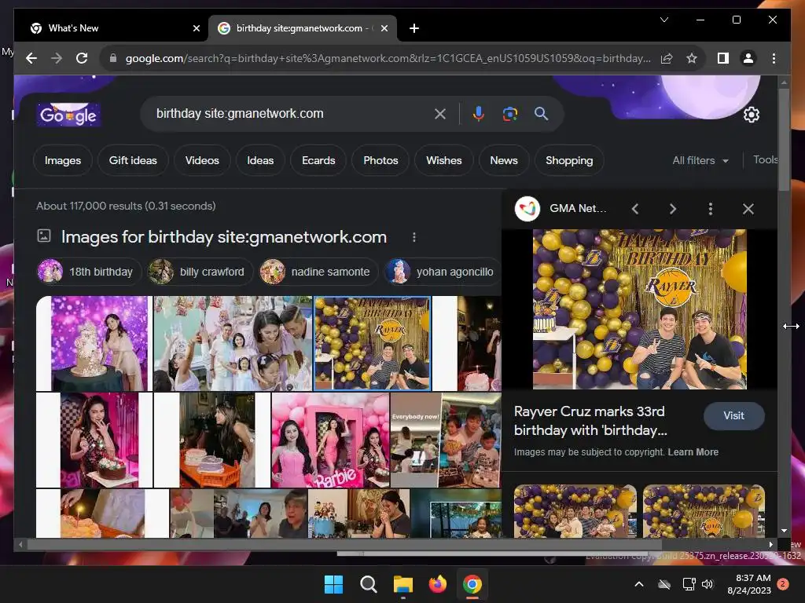
Task: Share this page from address bar
Action: point(667,58)
